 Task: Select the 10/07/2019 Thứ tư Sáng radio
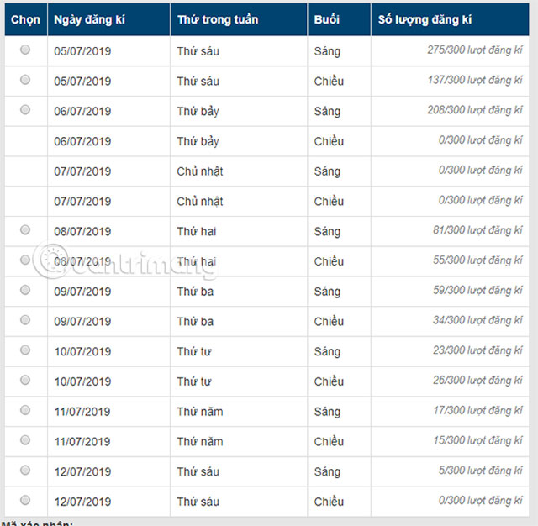click(25, 350)
